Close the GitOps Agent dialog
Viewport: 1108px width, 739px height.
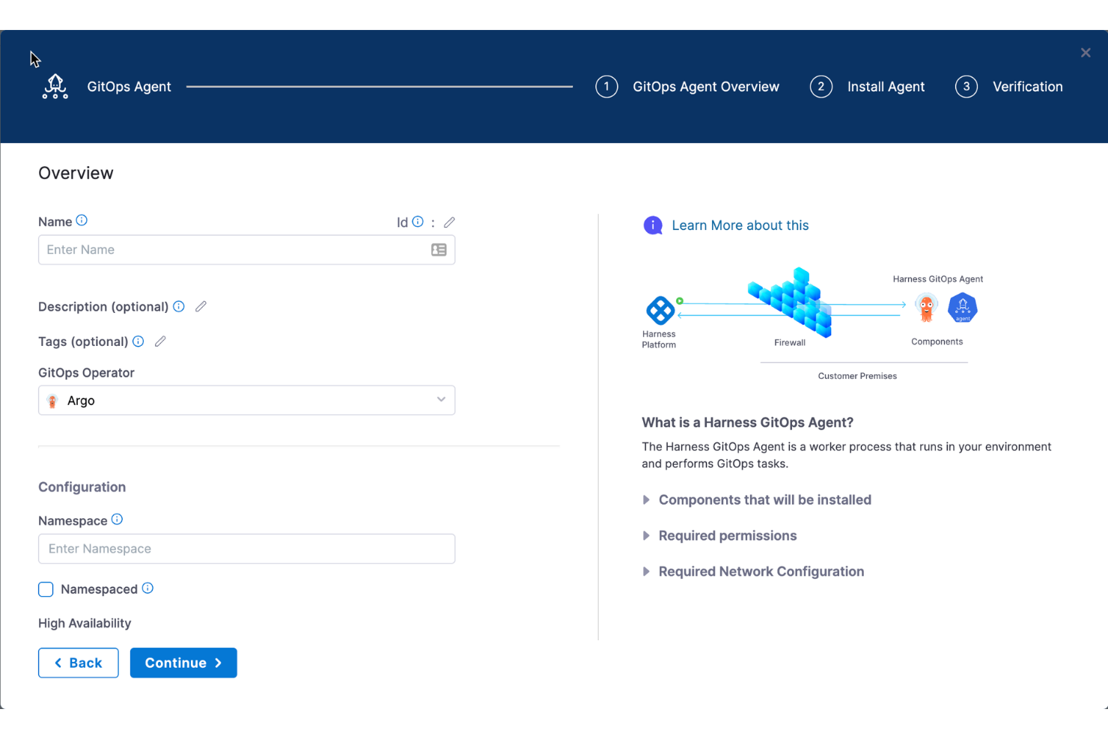pos(1086,53)
